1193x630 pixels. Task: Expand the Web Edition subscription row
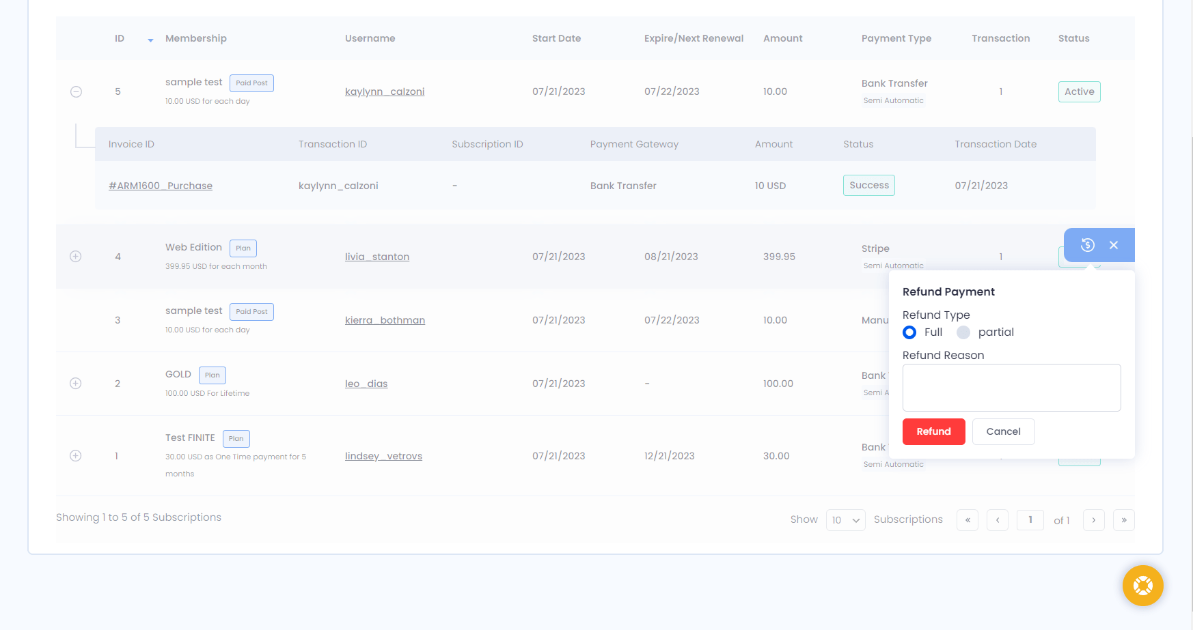[x=76, y=257]
